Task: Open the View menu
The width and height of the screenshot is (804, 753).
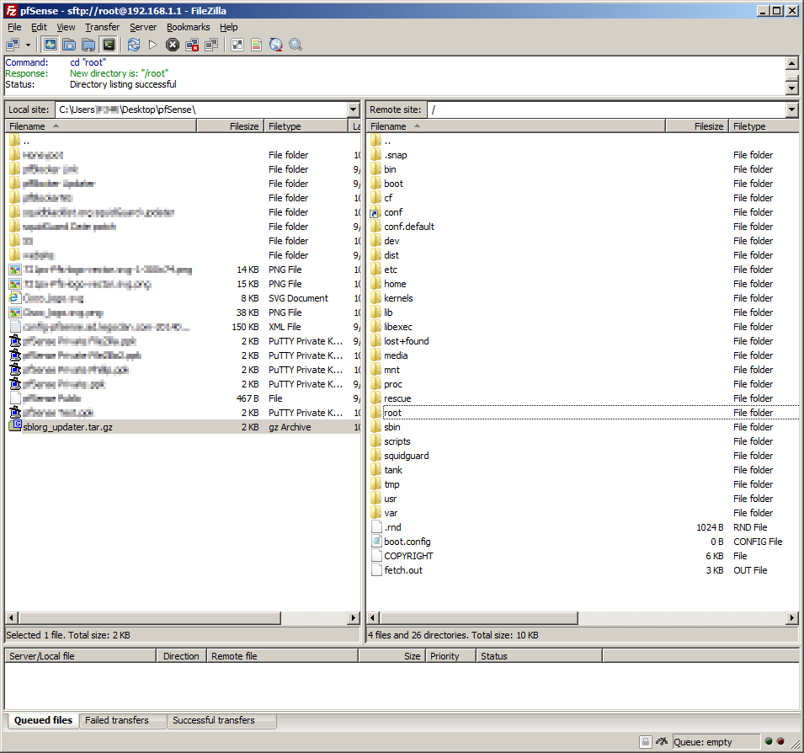Action: [x=66, y=27]
